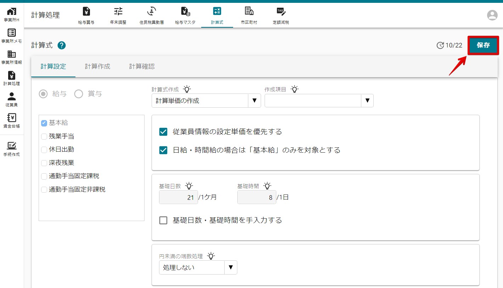
Task: Expand the 円未満の端数処理 dropdown
Action: (231, 267)
